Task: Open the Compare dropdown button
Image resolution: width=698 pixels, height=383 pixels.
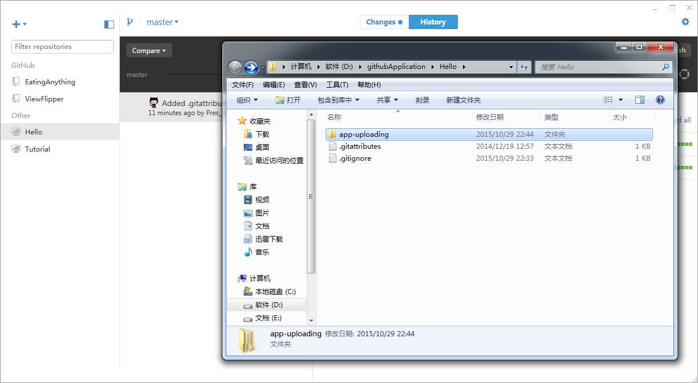Action: tap(149, 50)
